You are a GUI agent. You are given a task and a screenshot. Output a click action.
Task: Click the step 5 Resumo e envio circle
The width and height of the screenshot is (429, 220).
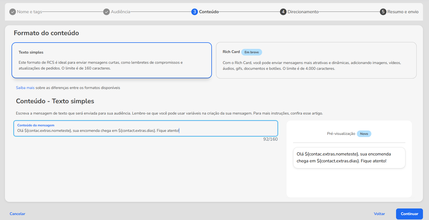(383, 12)
